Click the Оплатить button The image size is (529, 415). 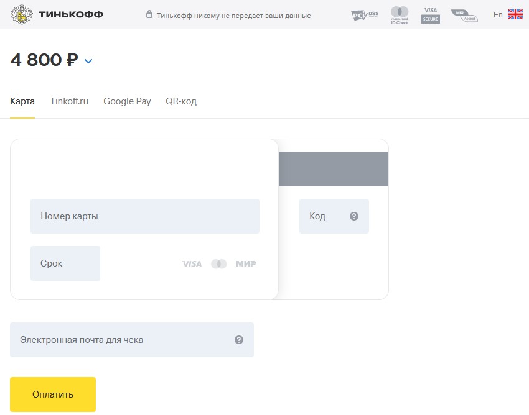tap(53, 394)
